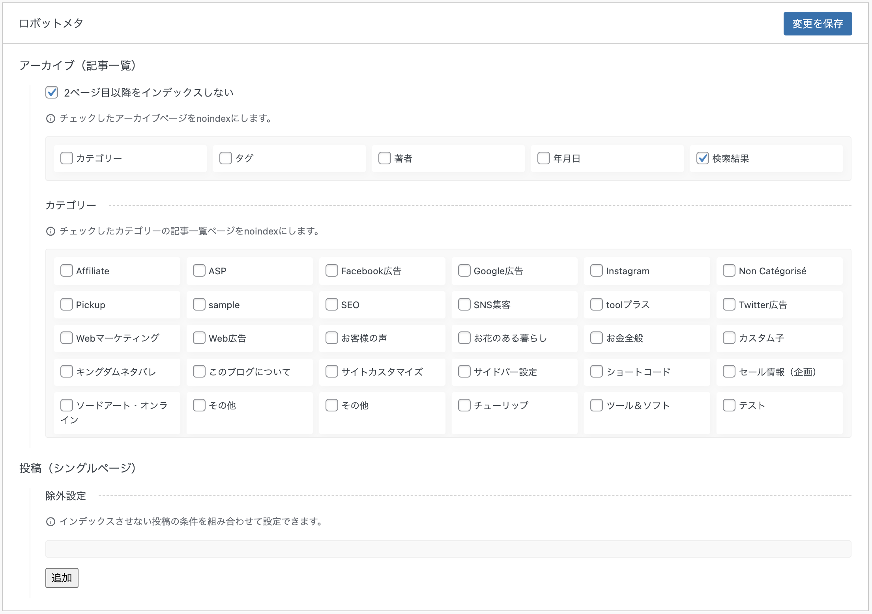Viewport: 872px width, 614px height.
Task: Tick the SEO category checkbox
Action: pos(331,304)
